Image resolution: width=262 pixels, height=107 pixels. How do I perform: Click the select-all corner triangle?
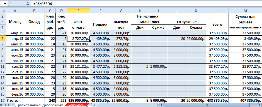[3, 11]
